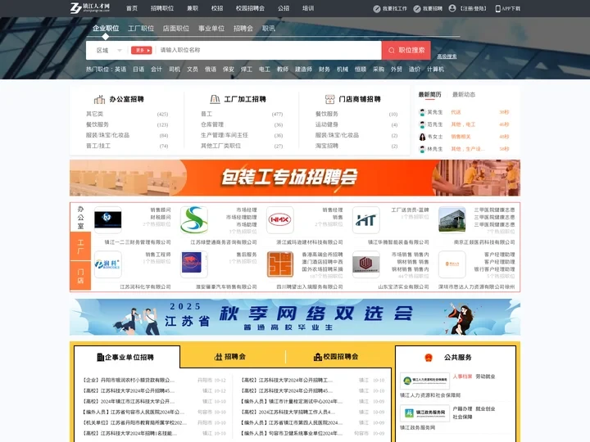This screenshot has height=442, width=590.
Task: Click 吴先生's avatar icon
Action: [x=422, y=112]
